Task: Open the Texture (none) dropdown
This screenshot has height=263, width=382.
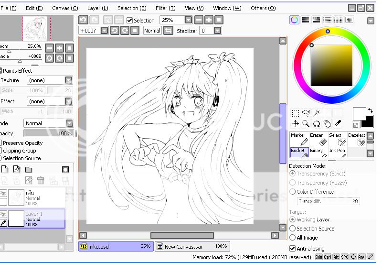Action: pyautogui.click(x=68, y=80)
